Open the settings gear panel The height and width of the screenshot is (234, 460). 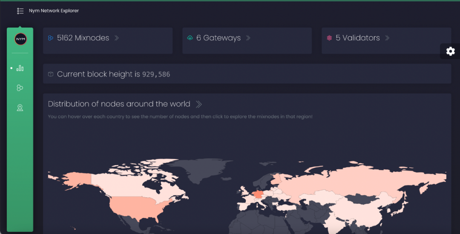(x=450, y=51)
